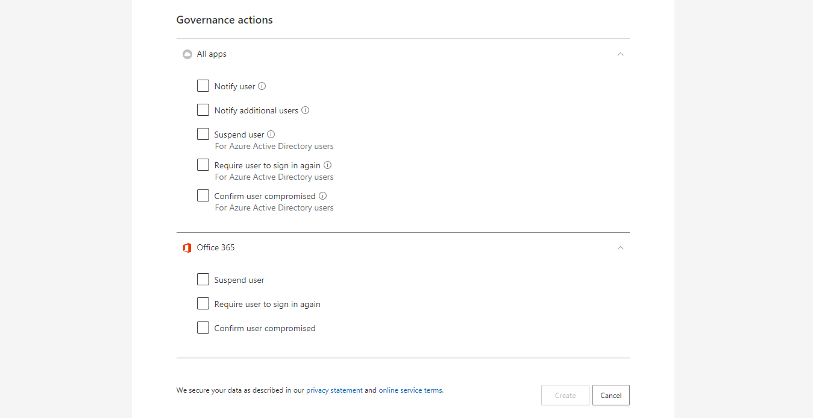813x418 pixels.
Task: Open the info tooltip for Suspend user
Action: coord(271,135)
